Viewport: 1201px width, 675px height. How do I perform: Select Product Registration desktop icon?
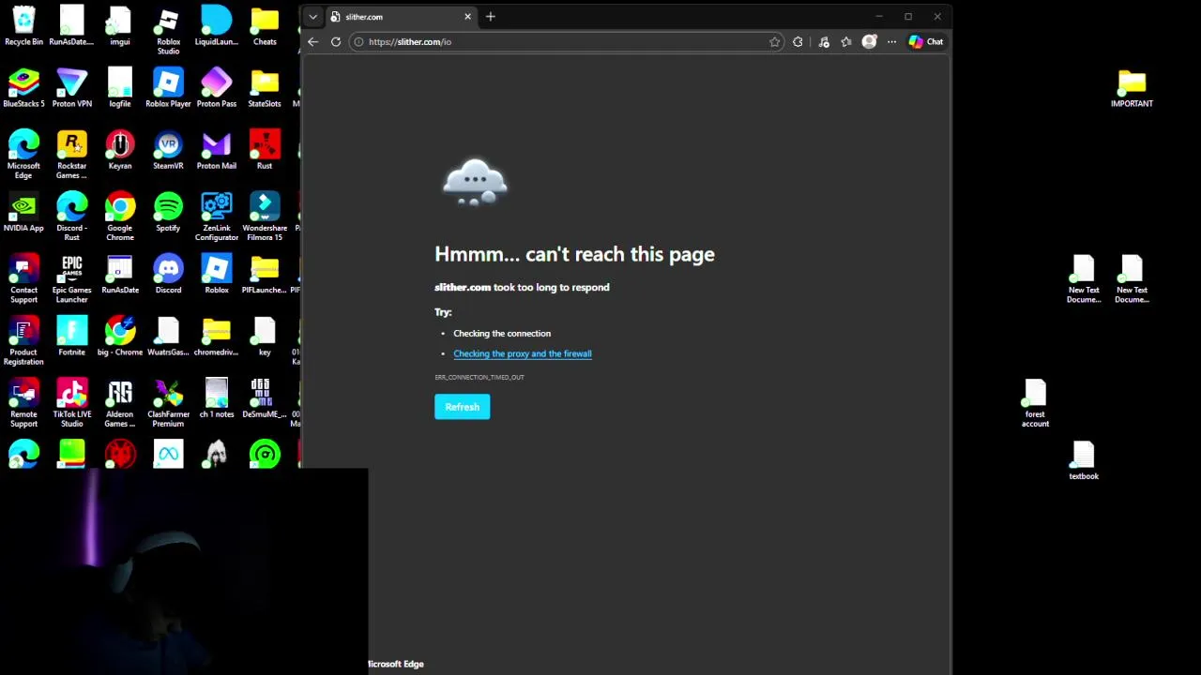click(x=23, y=340)
